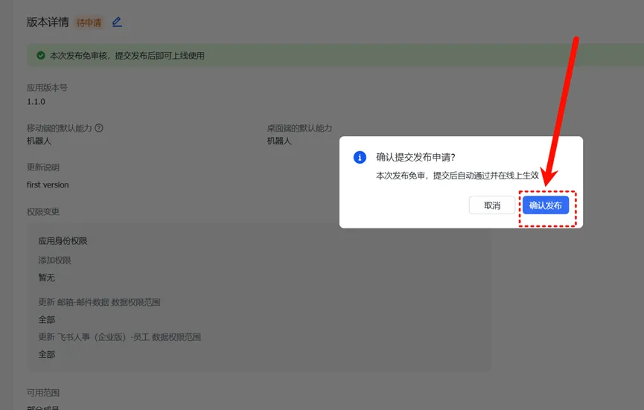Click 全部 under the 邮箱-邮件数据 row
This screenshot has width=644, height=410.
46,320
